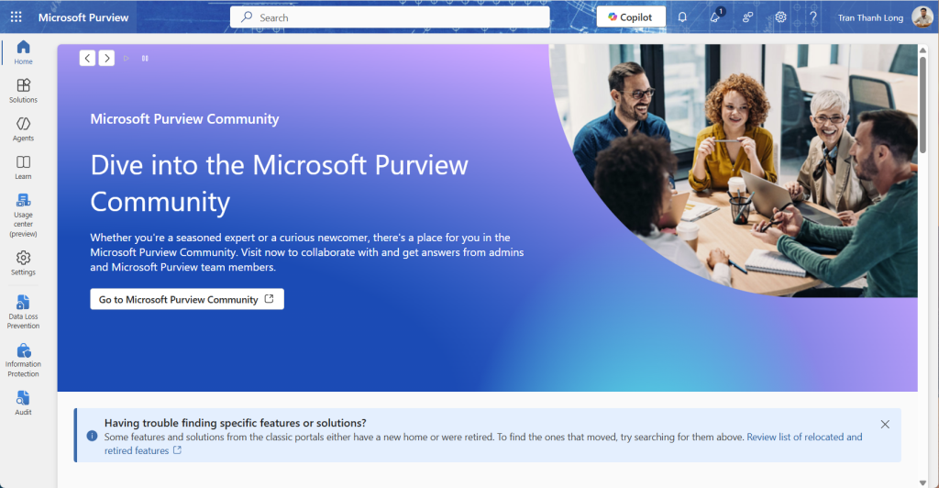Viewport: 939px width, 488px height.
Task: Click the Copilot button
Action: [631, 17]
